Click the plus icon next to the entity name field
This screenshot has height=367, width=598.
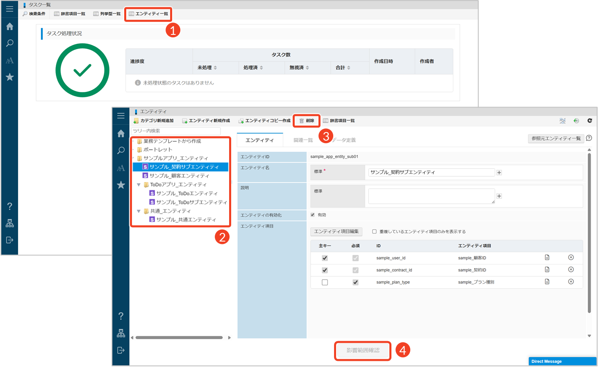(499, 173)
